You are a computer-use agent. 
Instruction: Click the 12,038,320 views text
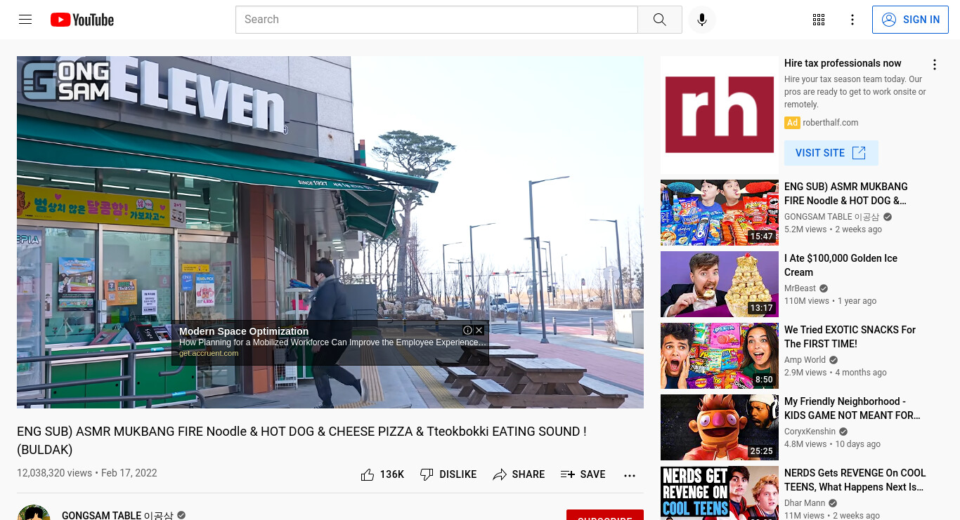coord(54,473)
